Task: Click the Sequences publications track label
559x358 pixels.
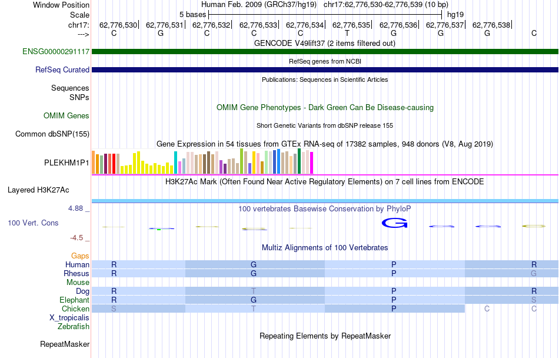Action: [x=70, y=88]
